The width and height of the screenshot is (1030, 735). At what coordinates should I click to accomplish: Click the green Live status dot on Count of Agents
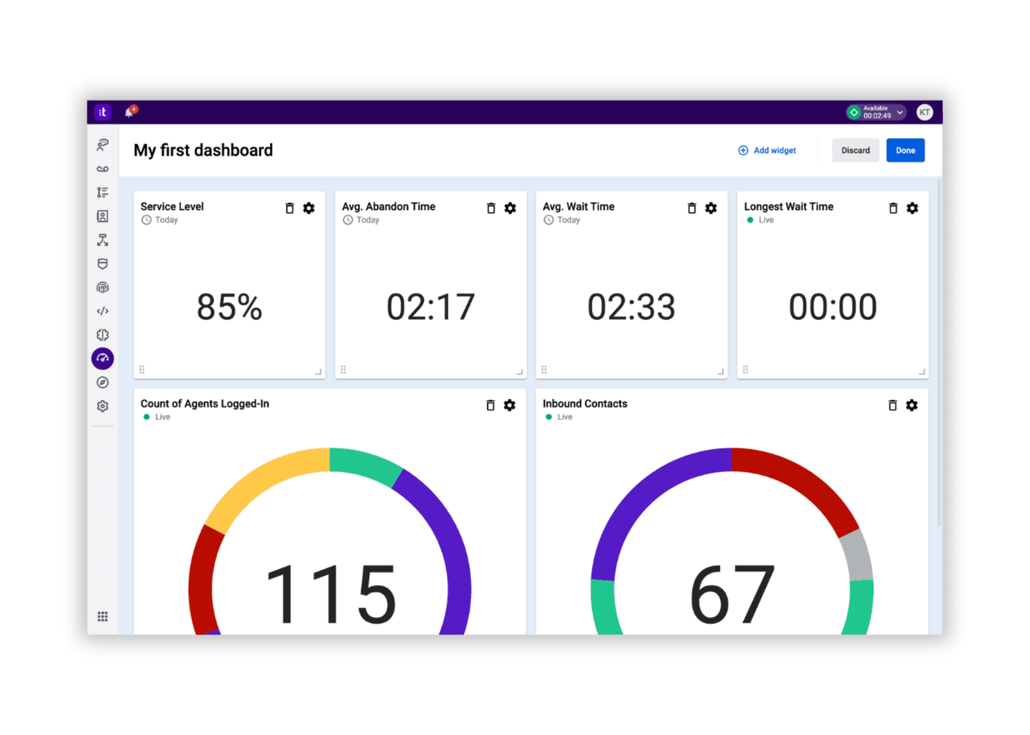[146, 417]
